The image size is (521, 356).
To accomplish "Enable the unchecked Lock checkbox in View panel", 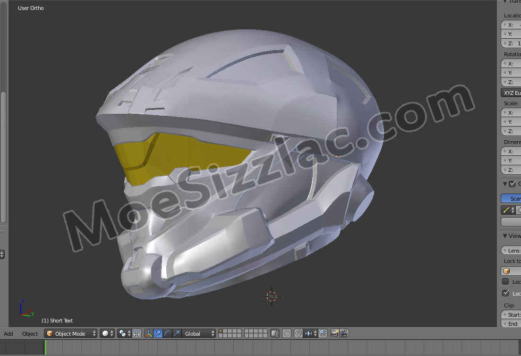I will click(505, 281).
